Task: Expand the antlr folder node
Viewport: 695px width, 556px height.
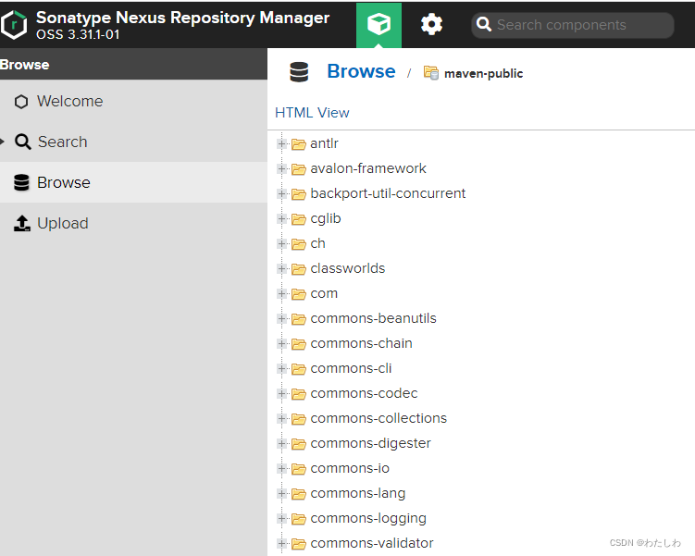Action: click(281, 143)
